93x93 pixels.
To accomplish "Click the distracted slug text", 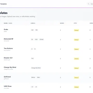I will pos(6,41).
